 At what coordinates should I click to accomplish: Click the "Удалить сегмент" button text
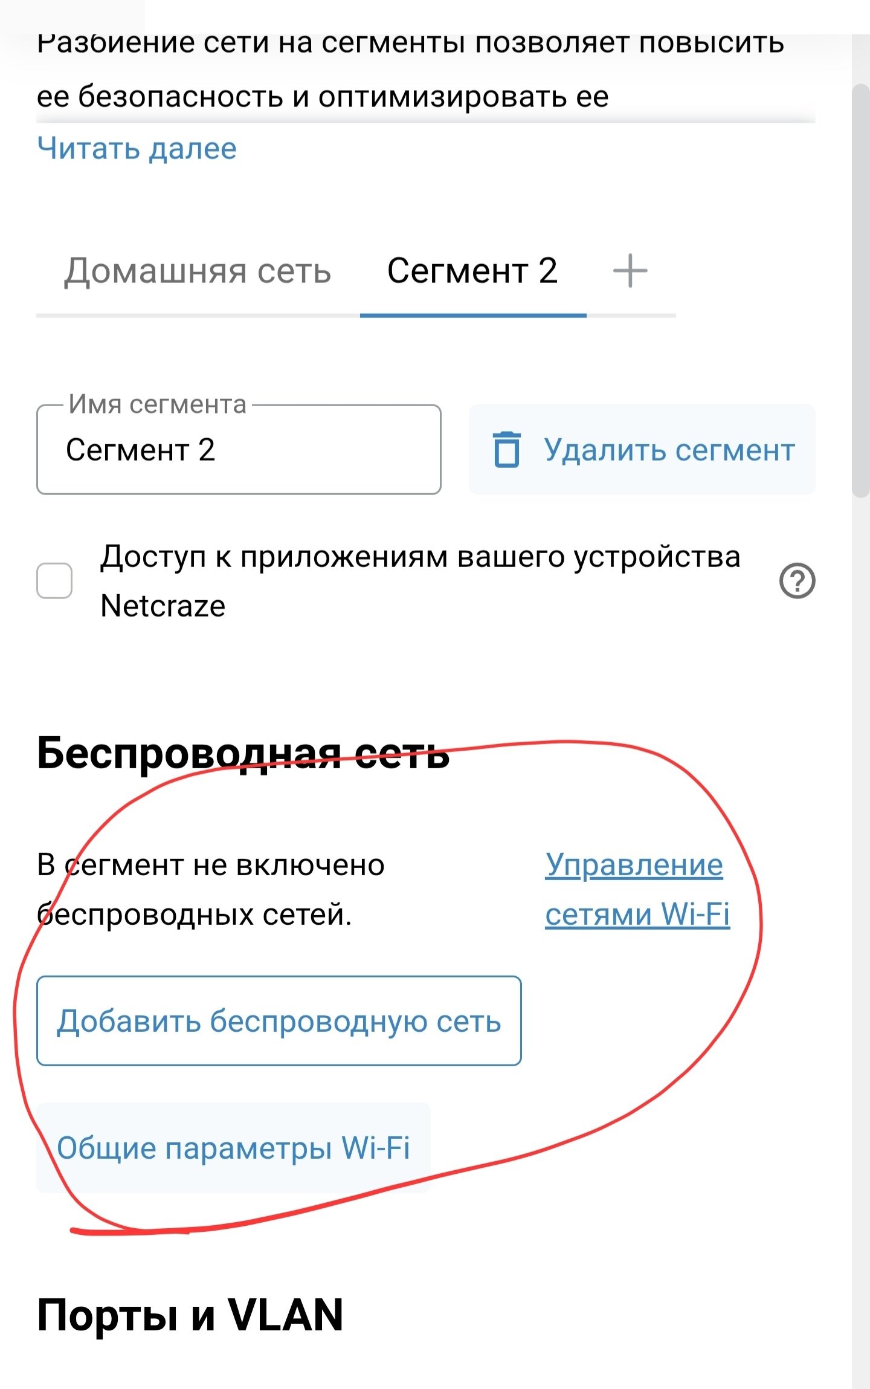669,450
